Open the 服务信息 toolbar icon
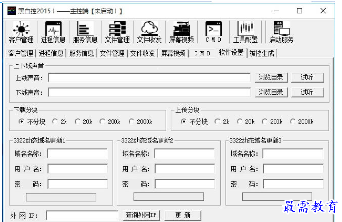Screen dimensions: 342x222 pos(85,32)
